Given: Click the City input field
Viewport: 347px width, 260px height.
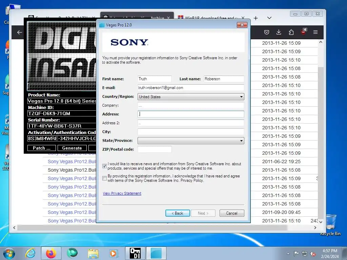Looking at the screenshot, I should pyautogui.click(x=191, y=132).
